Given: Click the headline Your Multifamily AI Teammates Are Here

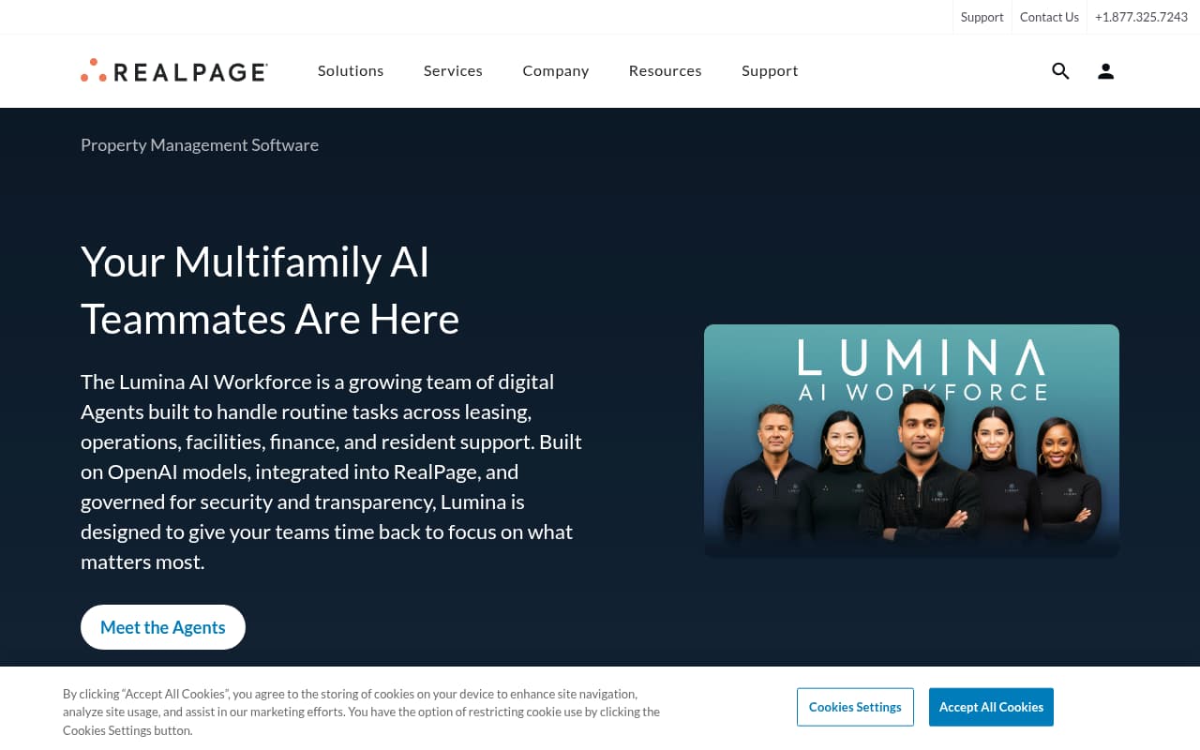Looking at the screenshot, I should [269, 291].
